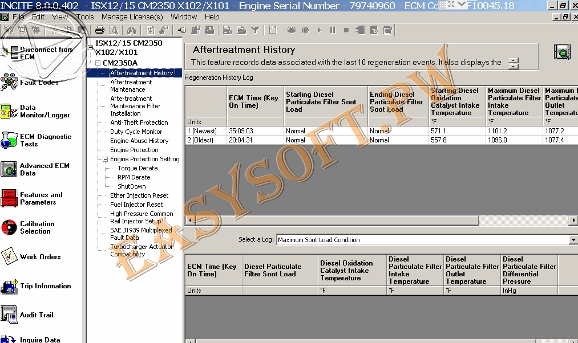The width and height of the screenshot is (578, 343).
Task: Select Engine Protection tree item
Action: (x=134, y=150)
